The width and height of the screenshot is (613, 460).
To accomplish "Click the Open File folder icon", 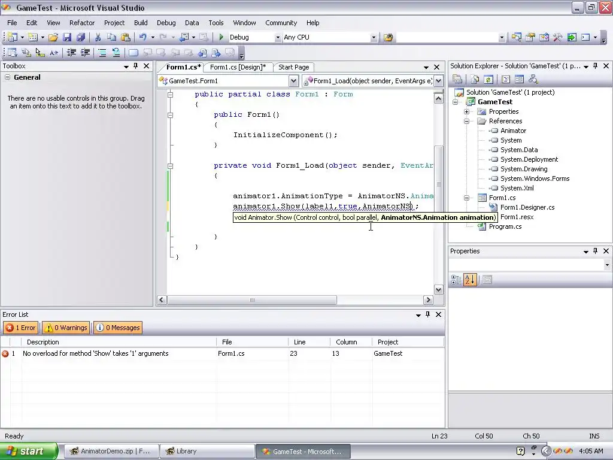I will [x=53, y=37].
